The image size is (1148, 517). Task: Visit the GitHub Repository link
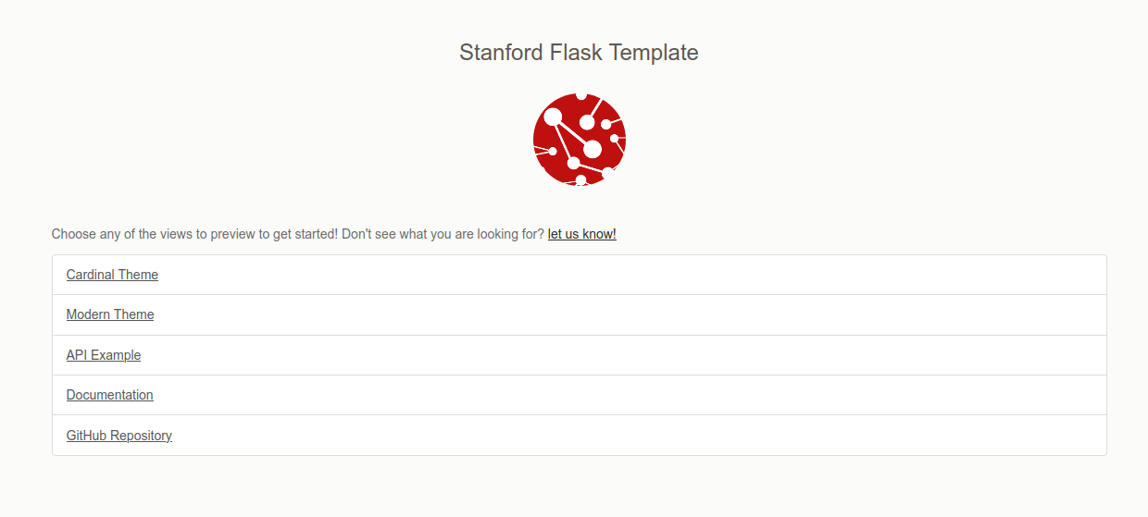coord(119,436)
